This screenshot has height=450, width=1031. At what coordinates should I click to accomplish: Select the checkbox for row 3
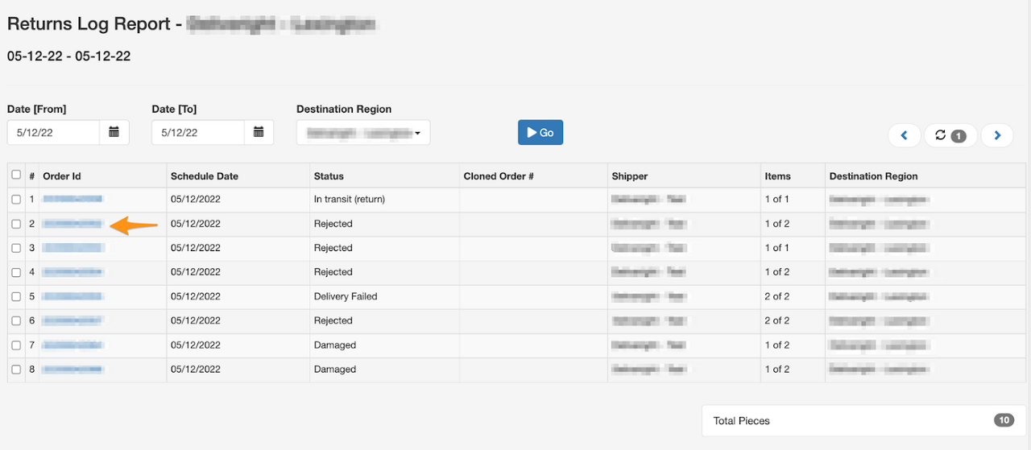[16, 248]
